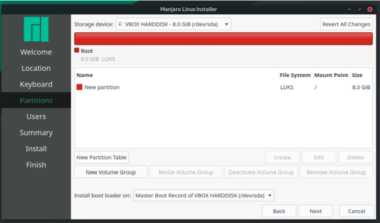
Task: Select the Welcome step in sidebar
Action: [36, 52]
